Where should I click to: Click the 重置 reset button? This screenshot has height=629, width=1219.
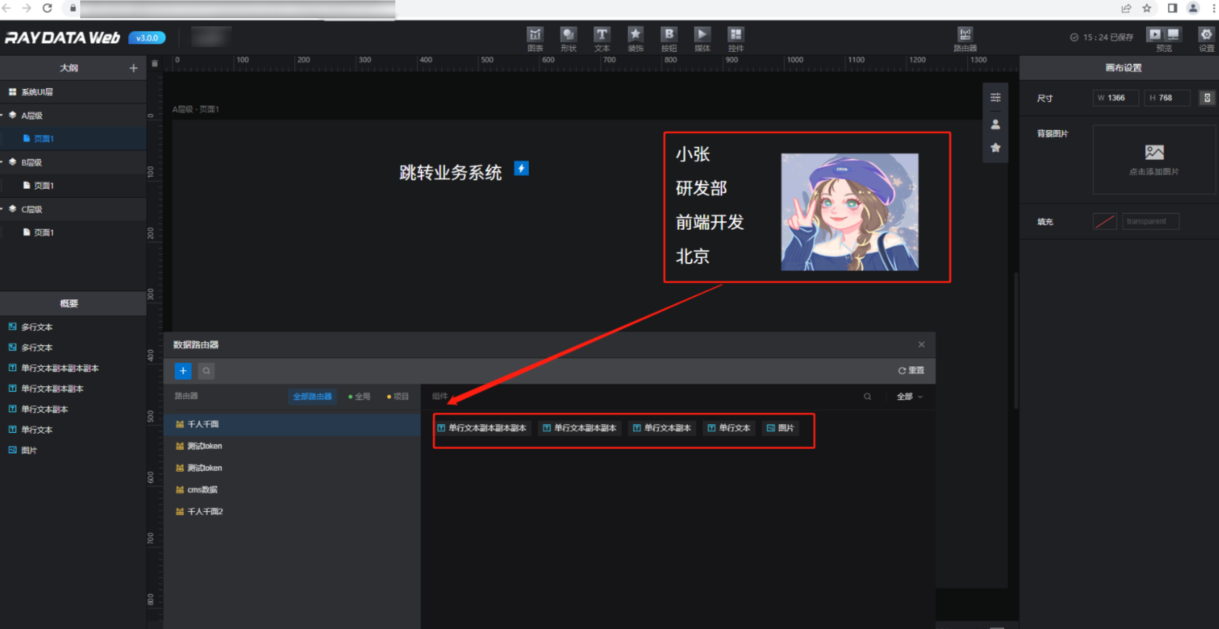pyautogui.click(x=911, y=370)
